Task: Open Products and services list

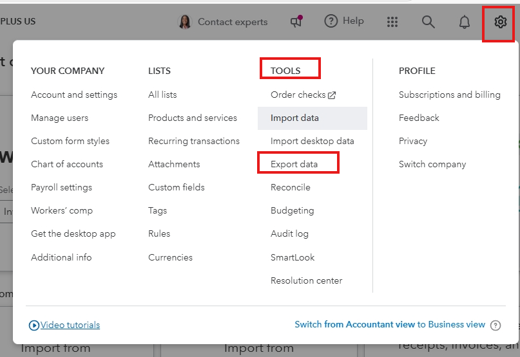Action: (193, 118)
